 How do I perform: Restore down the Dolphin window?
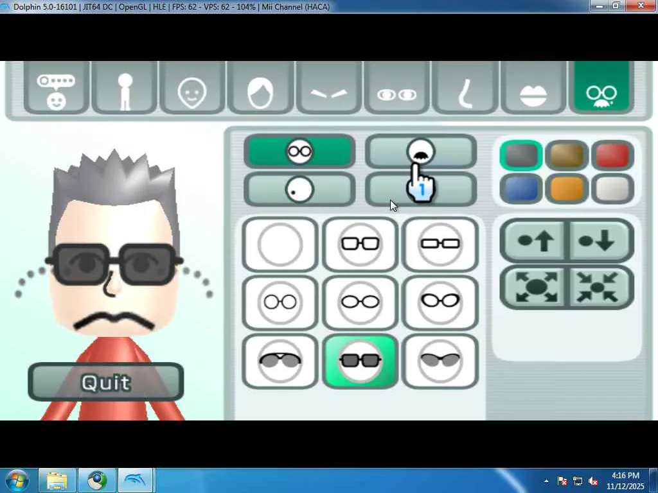coord(616,5)
